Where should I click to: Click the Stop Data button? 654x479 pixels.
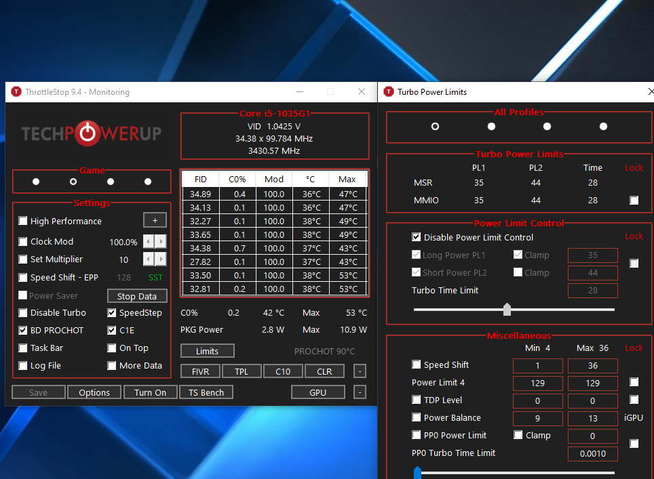(x=137, y=296)
